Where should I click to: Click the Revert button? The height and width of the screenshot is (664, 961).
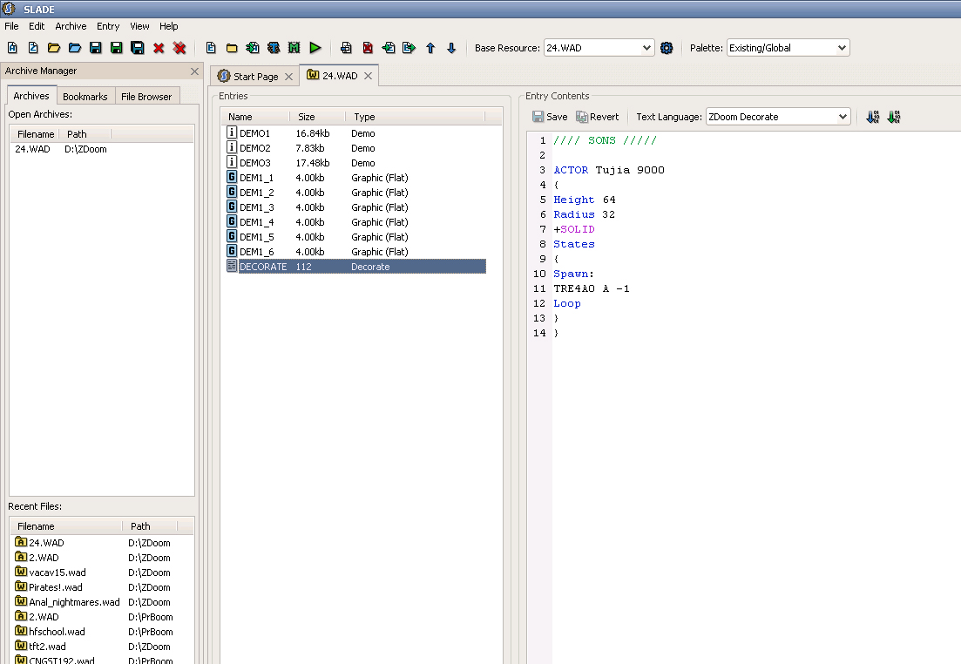pyautogui.click(x=598, y=117)
